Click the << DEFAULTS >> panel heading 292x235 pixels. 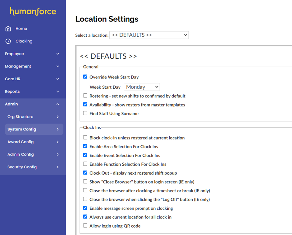(108, 56)
